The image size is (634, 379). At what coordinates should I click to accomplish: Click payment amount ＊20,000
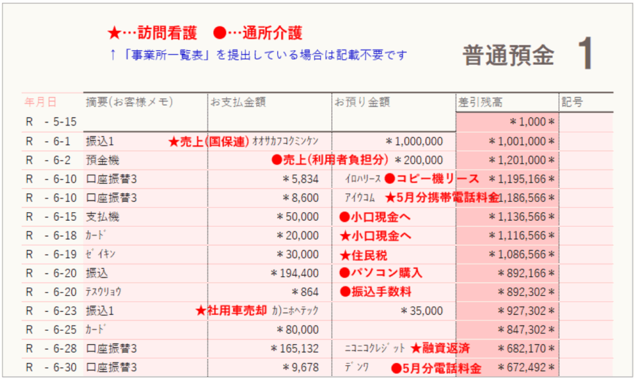click(298, 236)
